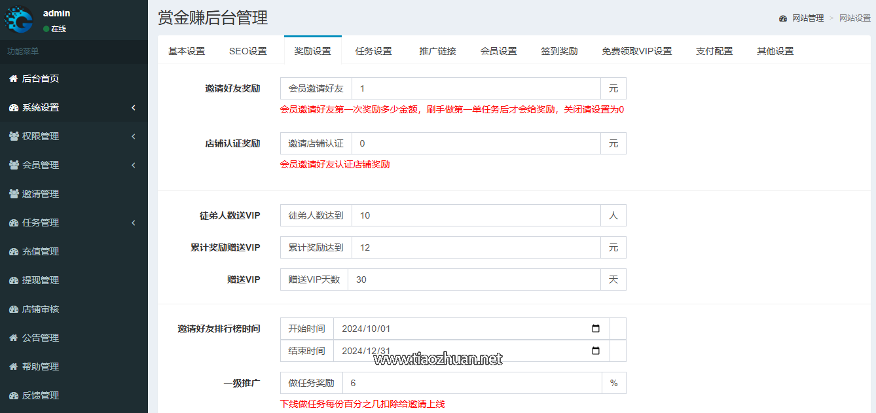Expand the 任务管理 submenu chevron

[134, 223]
